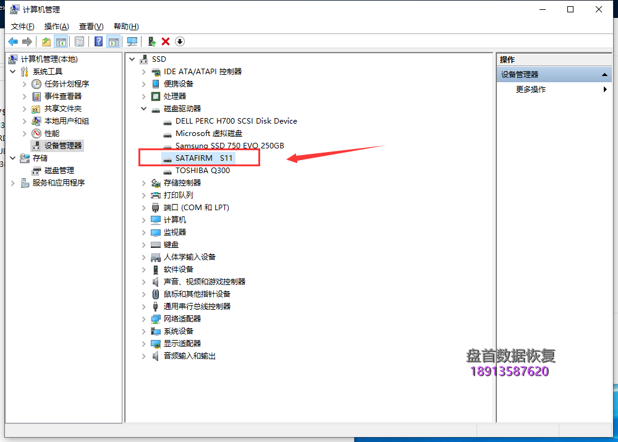Open the Properties toolbar icon

point(79,41)
